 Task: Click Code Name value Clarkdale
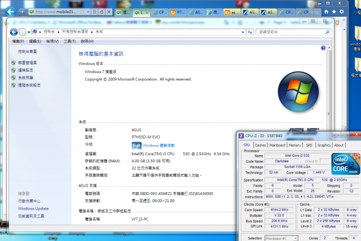(x=281, y=161)
